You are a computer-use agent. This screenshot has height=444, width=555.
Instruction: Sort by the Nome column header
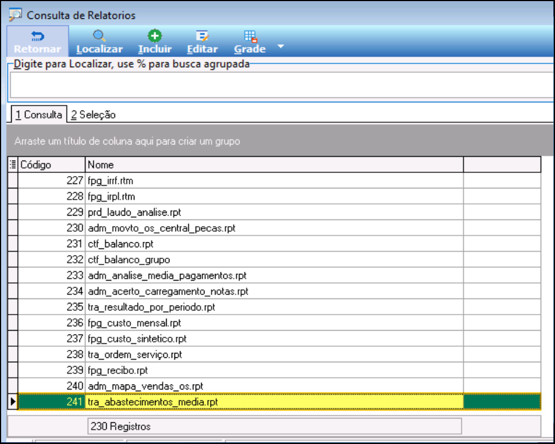(x=274, y=164)
